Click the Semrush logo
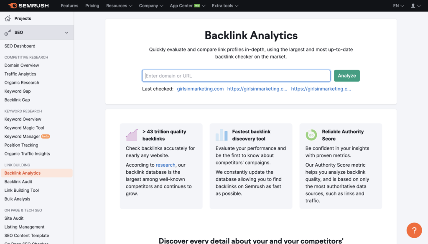The image size is (428, 244). [29, 6]
